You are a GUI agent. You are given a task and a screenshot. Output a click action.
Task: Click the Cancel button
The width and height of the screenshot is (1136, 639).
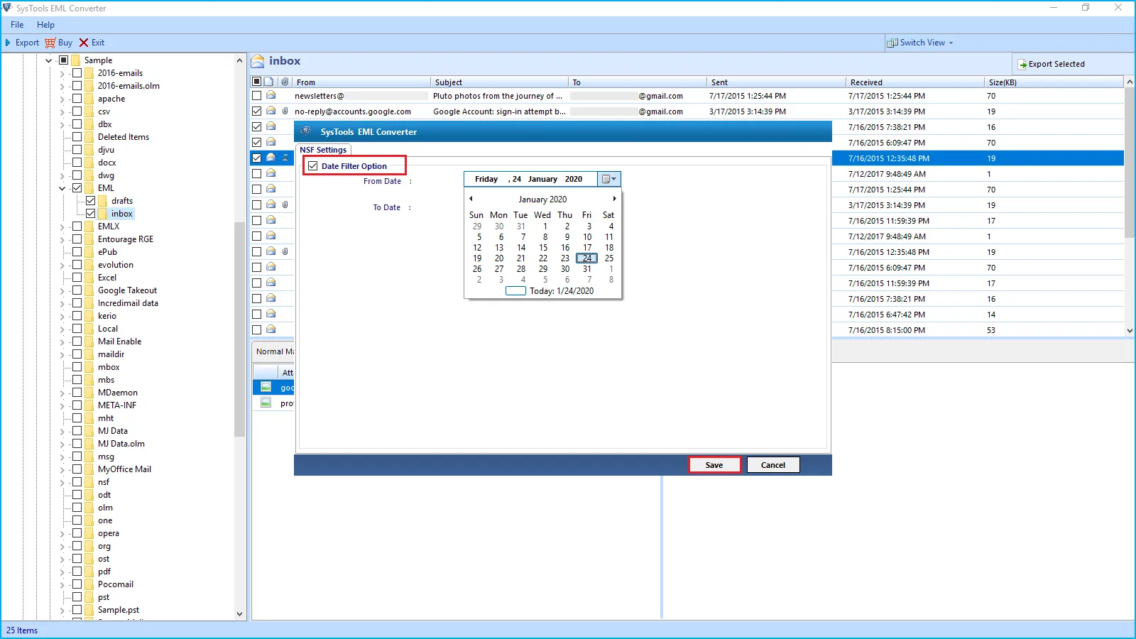point(772,465)
